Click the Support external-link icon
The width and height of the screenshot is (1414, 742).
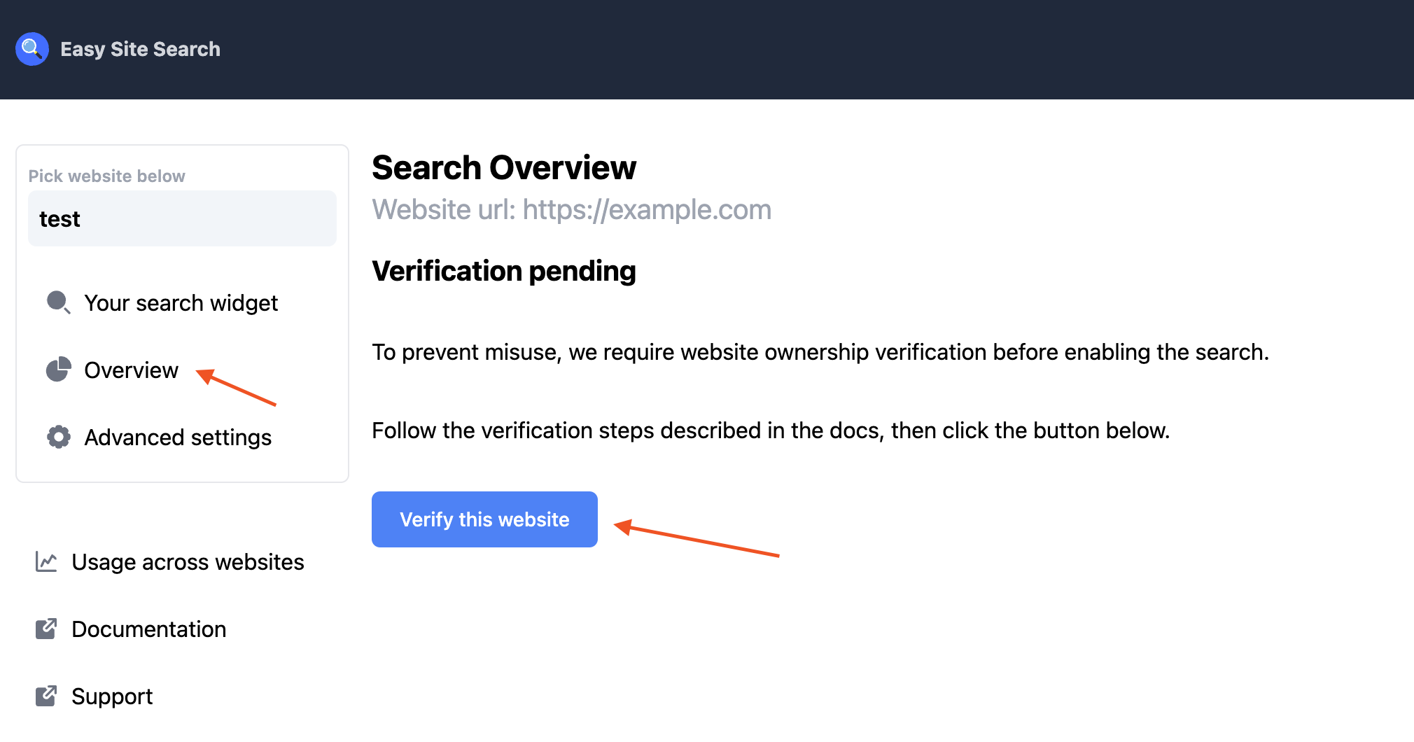pos(46,696)
